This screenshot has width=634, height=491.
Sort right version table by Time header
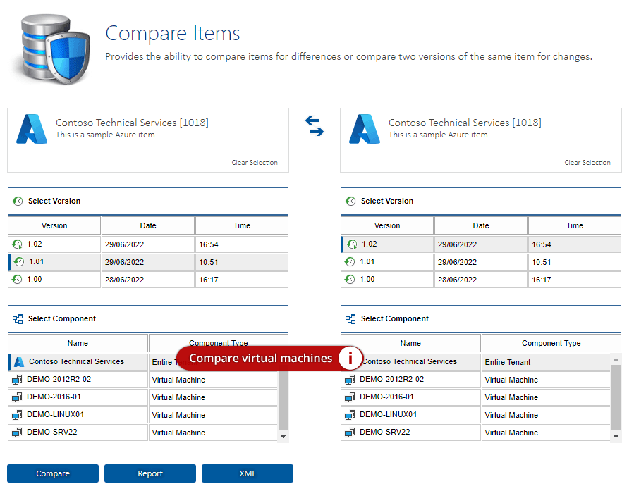tap(575, 225)
